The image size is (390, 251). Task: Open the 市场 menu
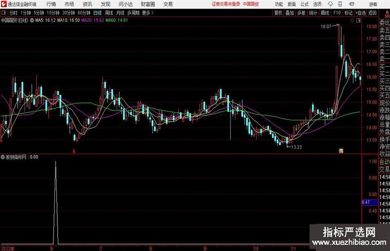tap(69, 4)
